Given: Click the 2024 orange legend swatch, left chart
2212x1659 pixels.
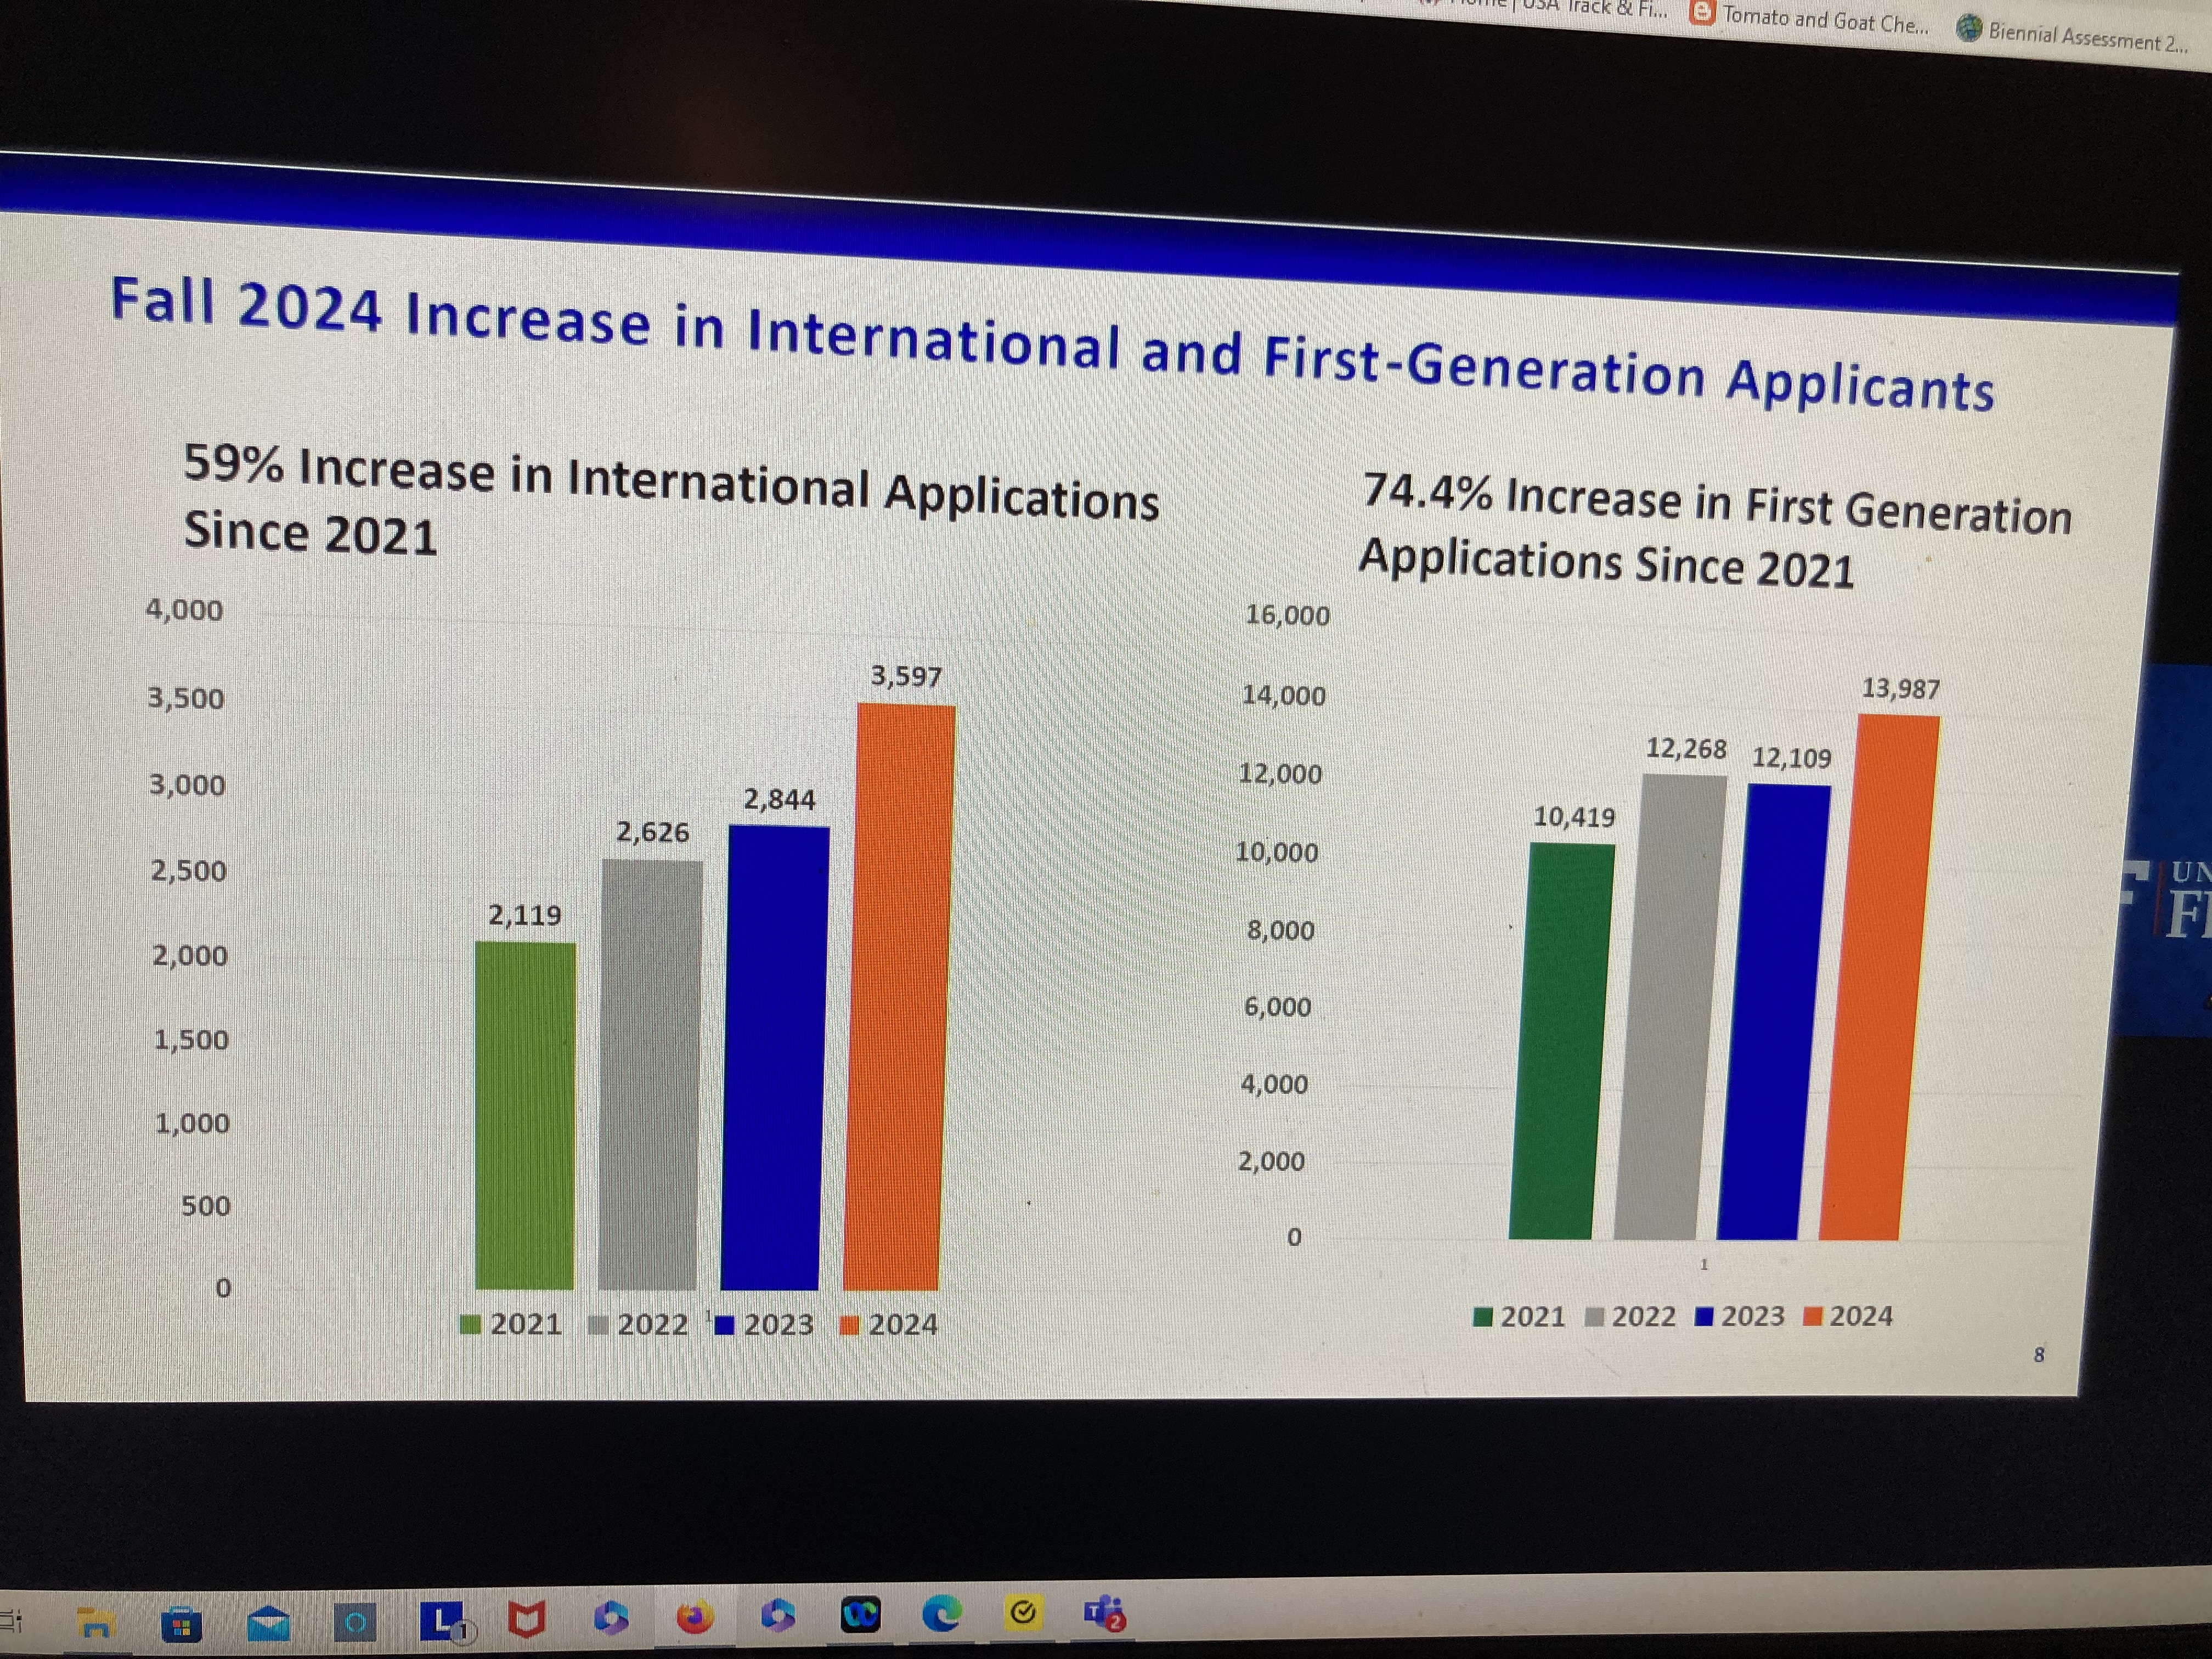Looking at the screenshot, I should (849, 1326).
